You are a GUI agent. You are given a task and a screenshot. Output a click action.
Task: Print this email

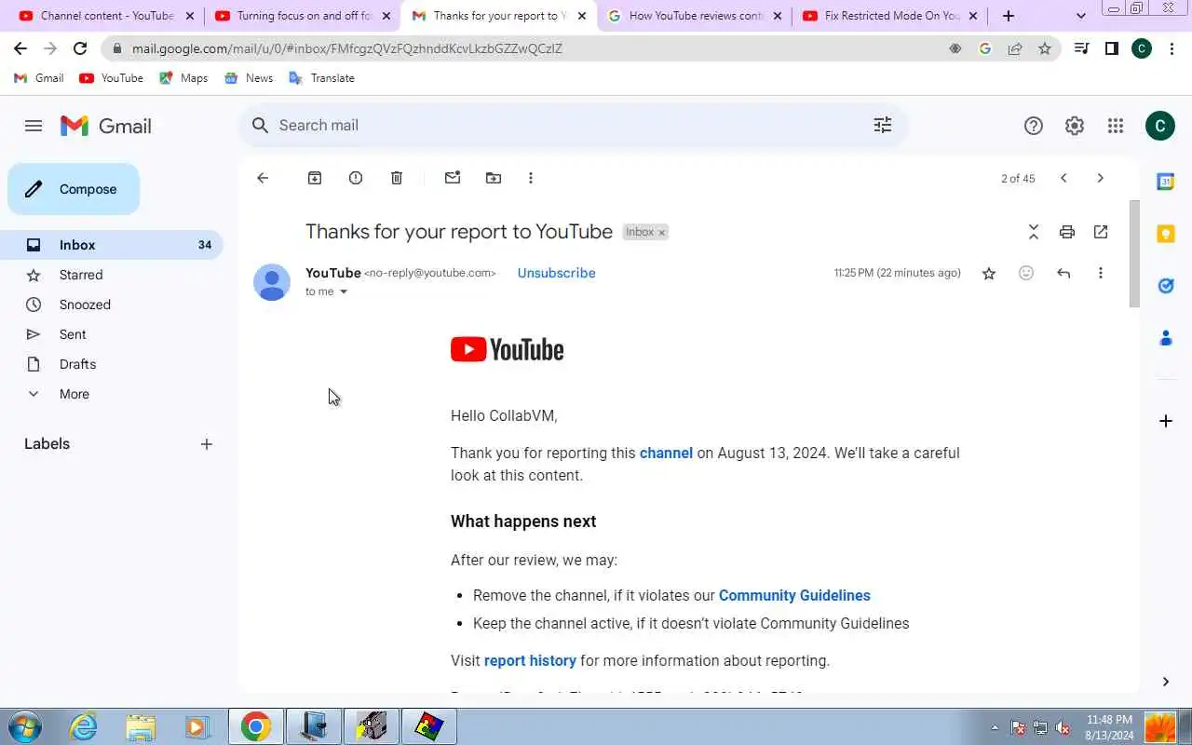tap(1067, 232)
